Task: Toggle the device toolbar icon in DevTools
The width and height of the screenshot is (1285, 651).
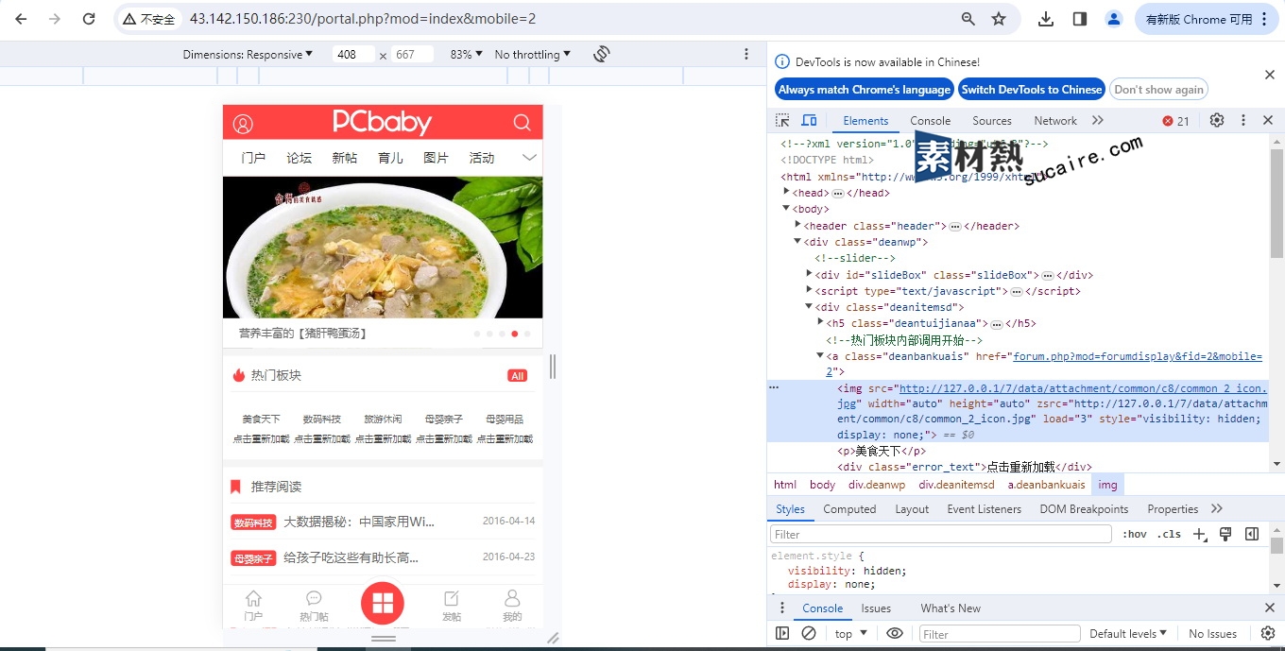Action: tap(809, 120)
